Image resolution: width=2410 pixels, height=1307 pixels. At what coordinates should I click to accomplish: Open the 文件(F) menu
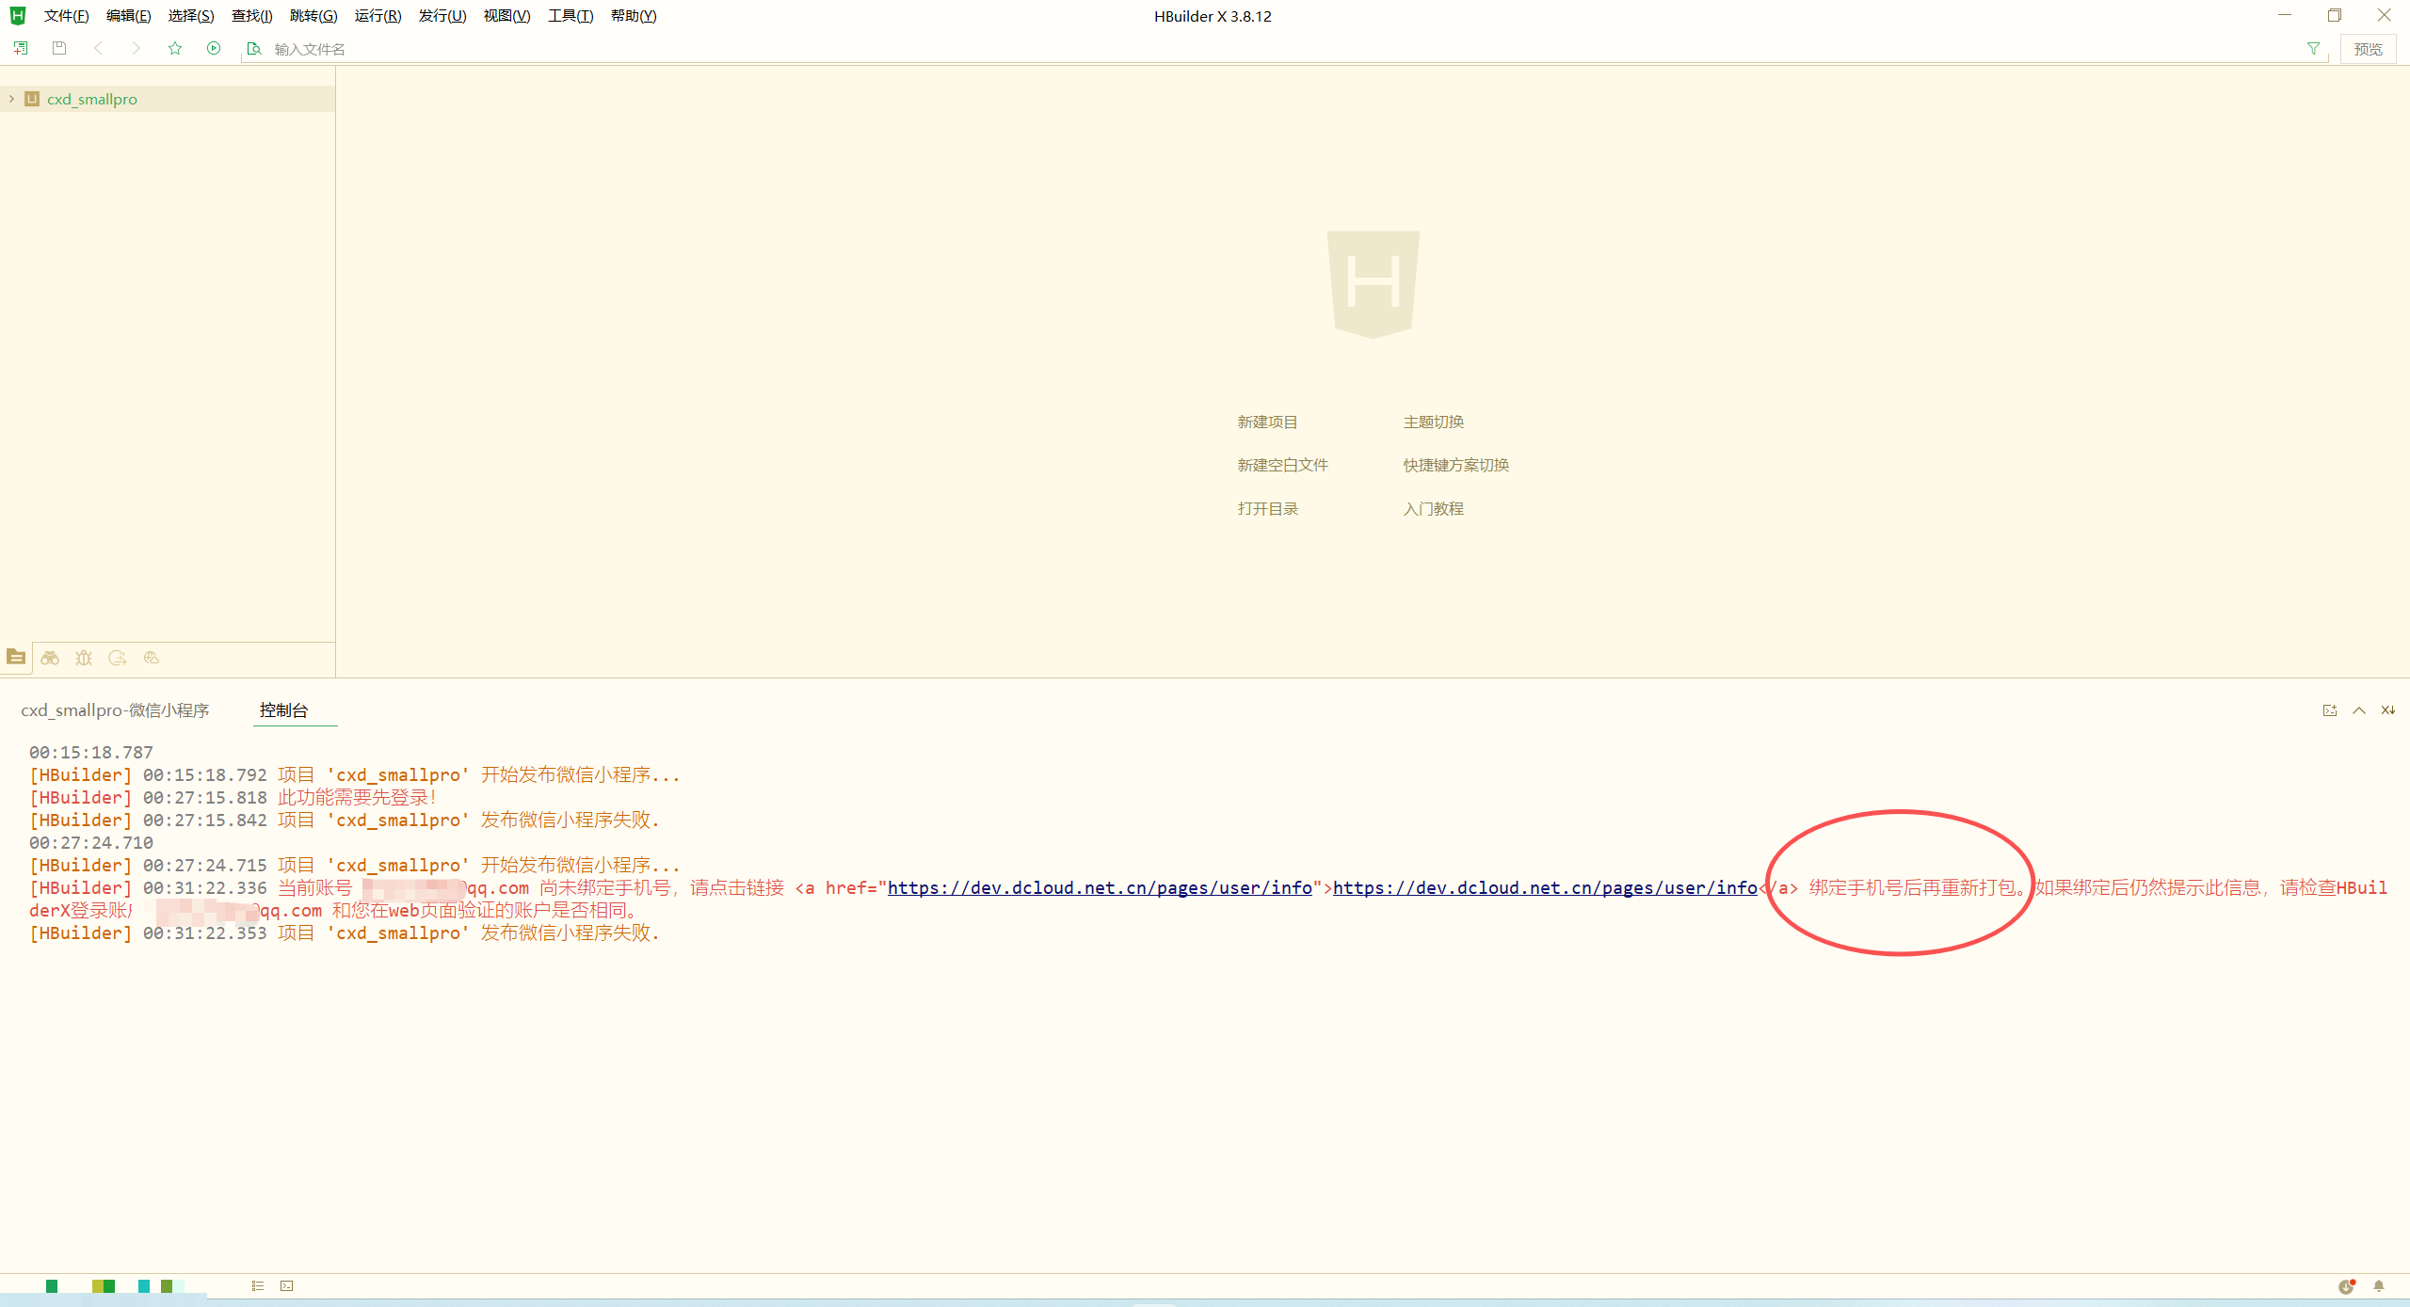click(66, 16)
